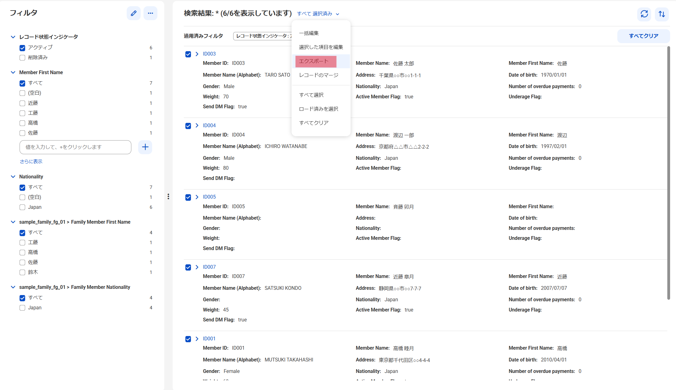Viewport: 676px width, 390px height.
Task: Expand record ID003 with chevron arrow
Action: click(x=197, y=54)
